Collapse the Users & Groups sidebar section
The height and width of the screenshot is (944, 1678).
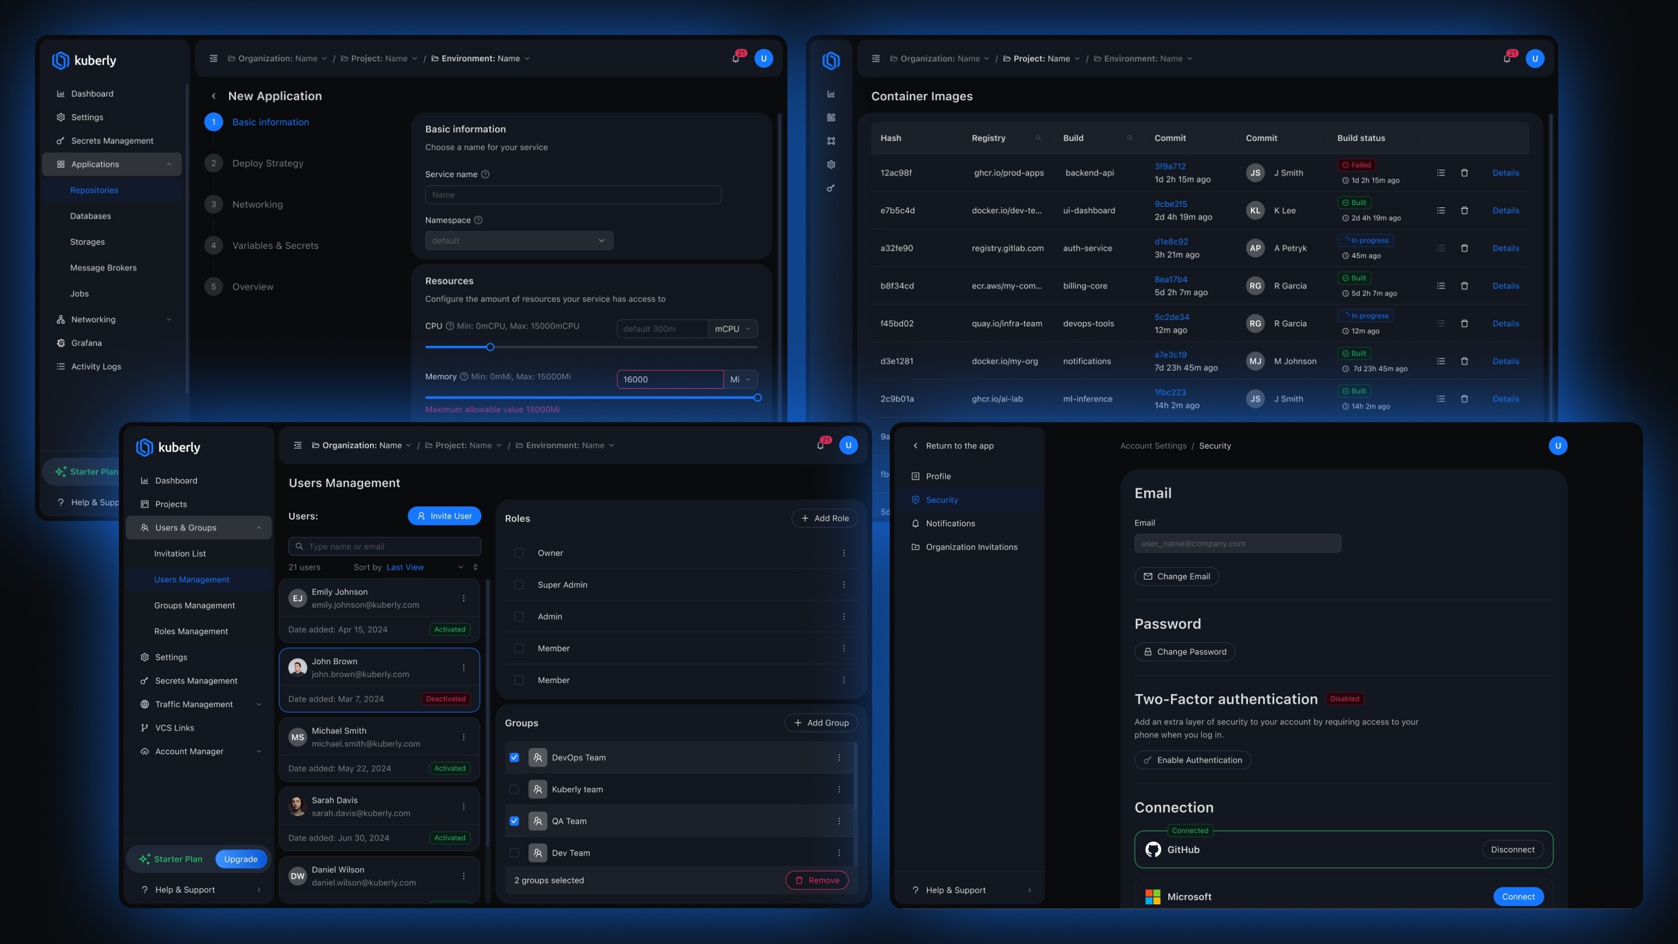point(259,528)
